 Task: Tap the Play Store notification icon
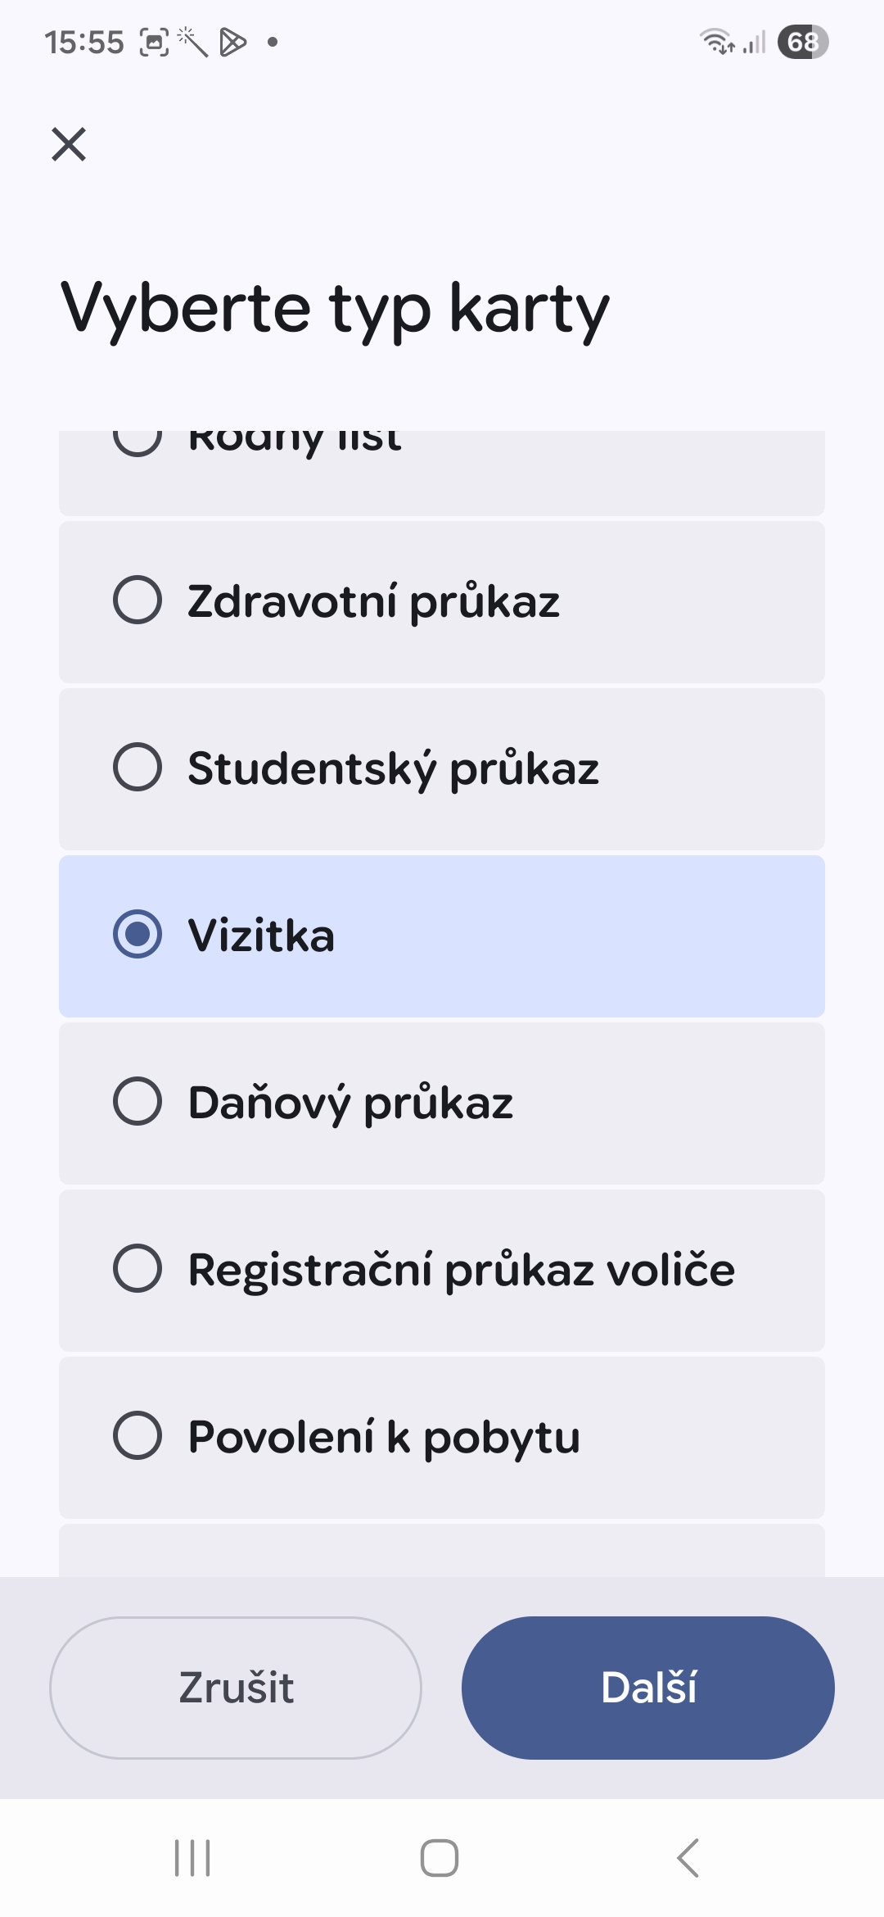coord(233,42)
